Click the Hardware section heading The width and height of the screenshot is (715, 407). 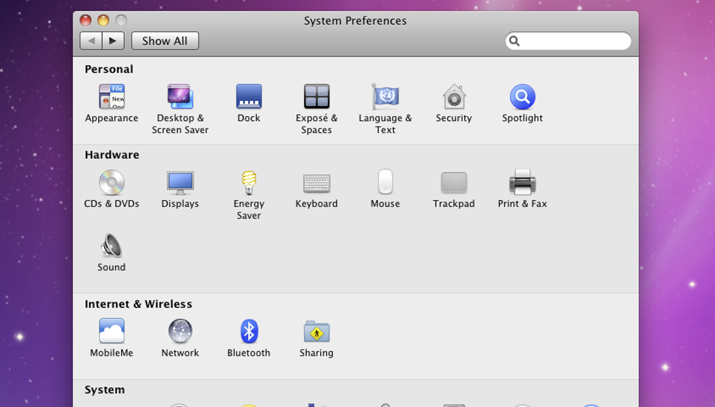(x=112, y=155)
